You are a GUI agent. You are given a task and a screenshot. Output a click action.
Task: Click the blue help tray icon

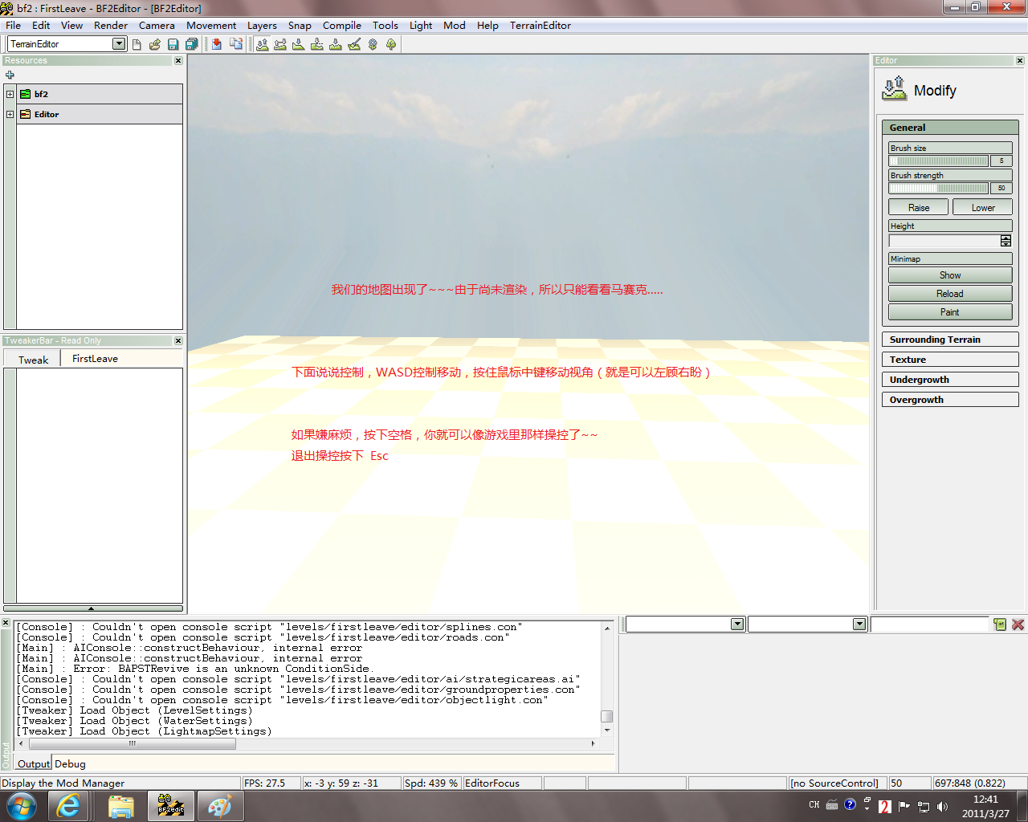(x=850, y=804)
